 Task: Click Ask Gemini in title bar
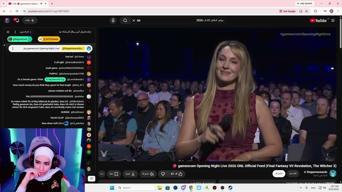[x=304, y=3]
